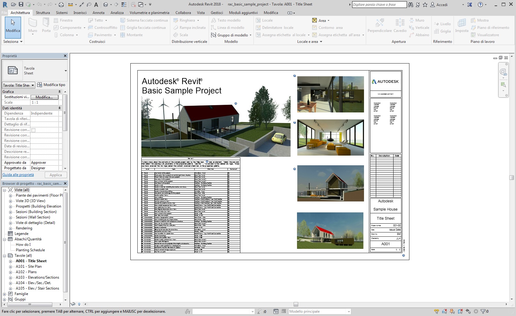Click the Muro wall tool icon
This screenshot has height=316, width=516.
click(33, 24)
